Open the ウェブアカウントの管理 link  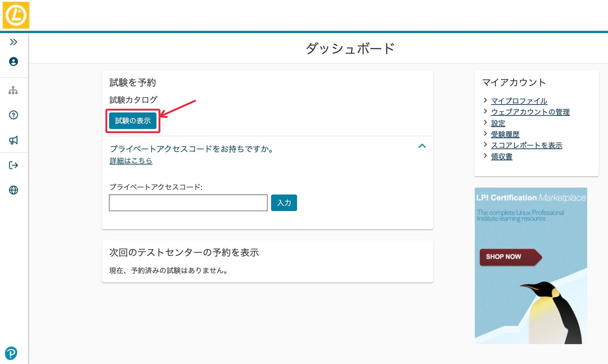(530, 112)
